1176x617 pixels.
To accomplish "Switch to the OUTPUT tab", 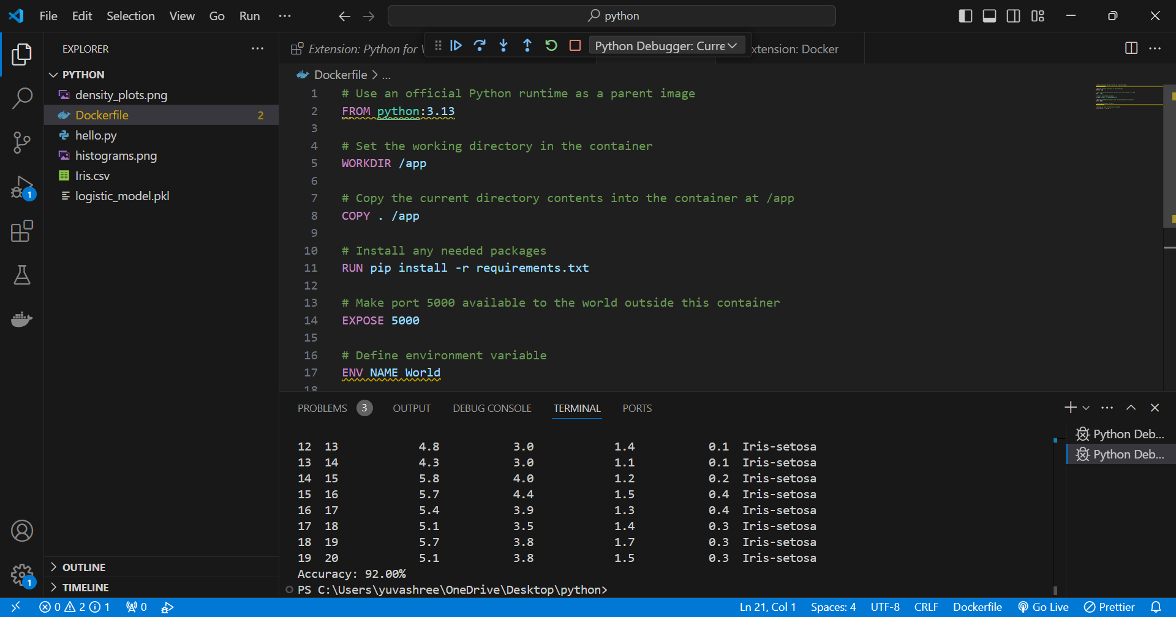I will click(x=412, y=408).
